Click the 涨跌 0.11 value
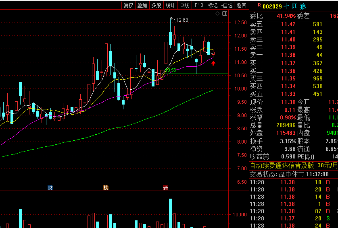This screenshot has height=228, width=338. pyautogui.click(x=290, y=110)
